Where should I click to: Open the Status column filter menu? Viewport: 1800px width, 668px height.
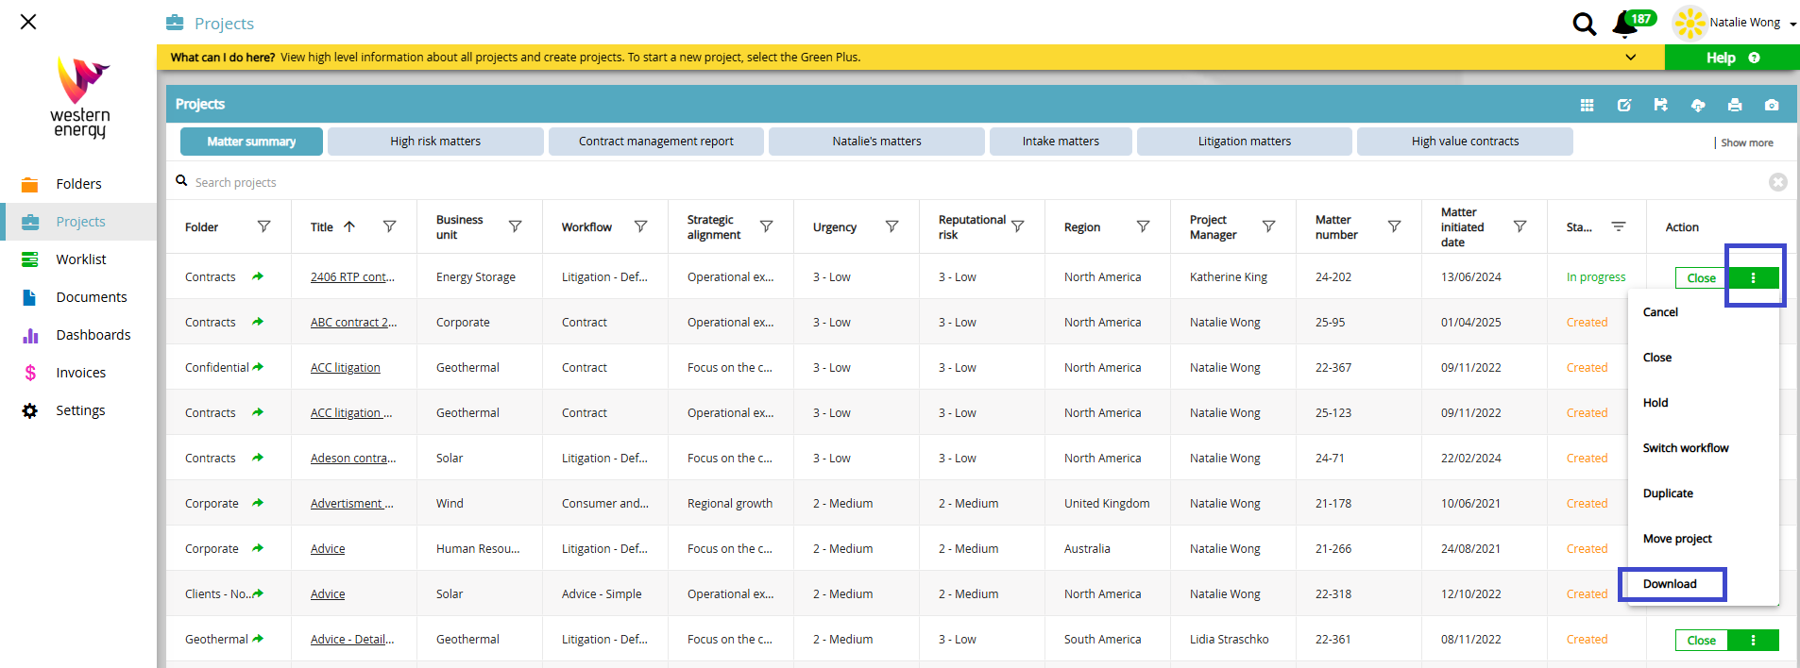click(1619, 226)
